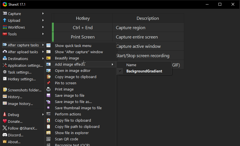Click the After upload tasks cloud icon
240x146 pixels.
tap(5, 52)
